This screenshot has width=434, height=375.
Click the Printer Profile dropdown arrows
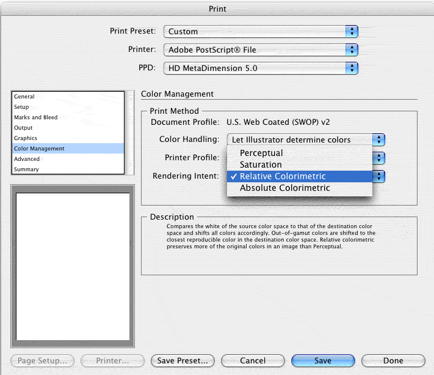click(378, 158)
